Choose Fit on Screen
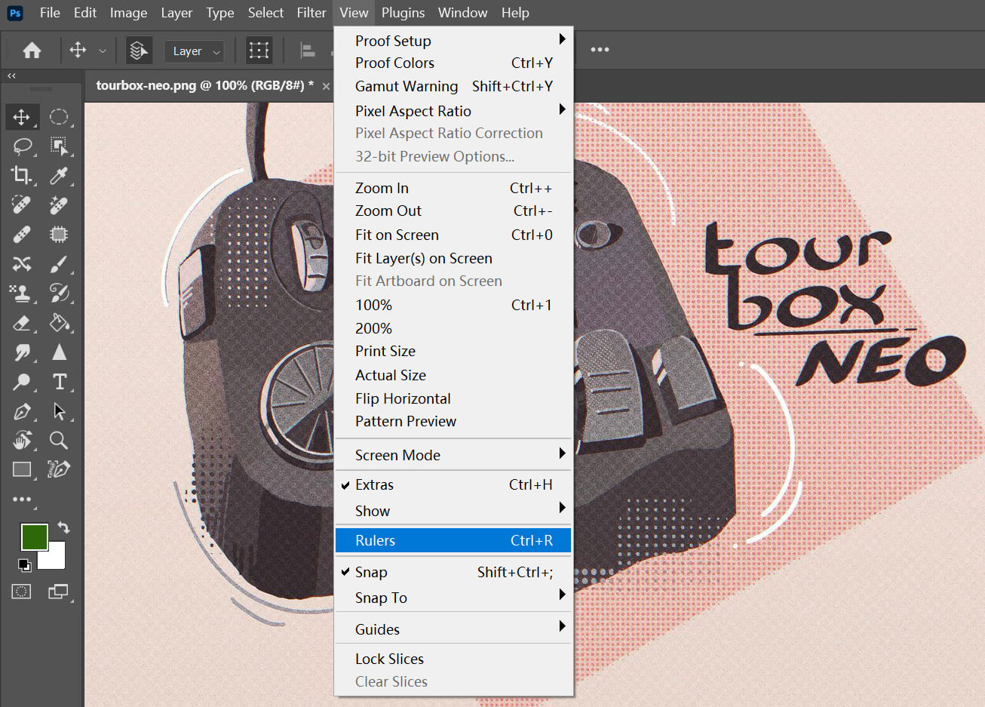Screen dimensions: 985x707 pos(397,235)
